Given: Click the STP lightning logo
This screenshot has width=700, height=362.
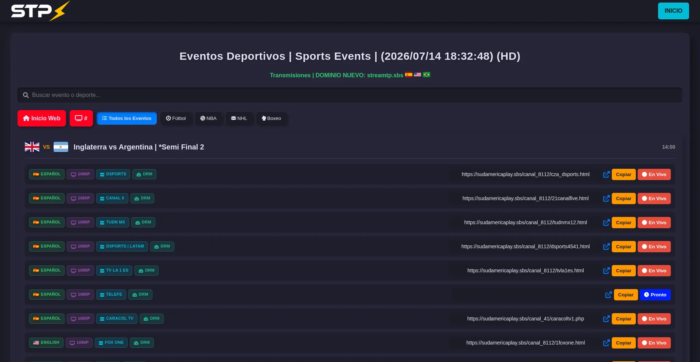Looking at the screenshot, I should pos(40,11).
